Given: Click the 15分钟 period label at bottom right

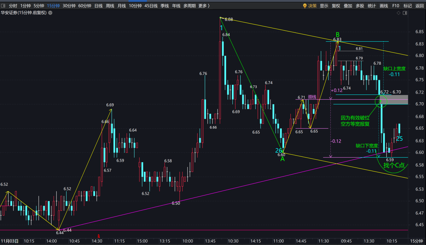Looking at the screenshot, I should (416, 241).
